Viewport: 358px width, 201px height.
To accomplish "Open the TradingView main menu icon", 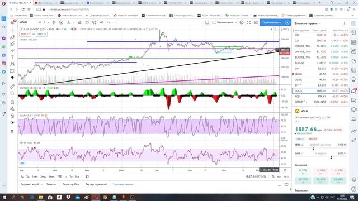I will pyautogui.click(x=13, y=22).
